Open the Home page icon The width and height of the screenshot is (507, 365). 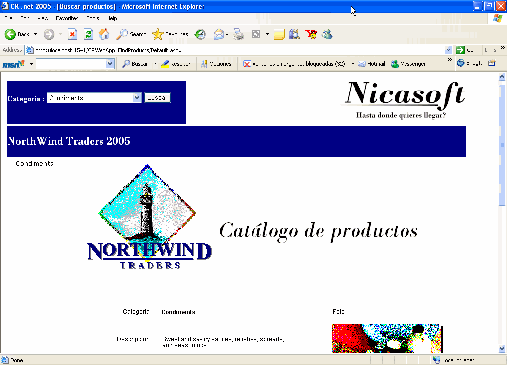104,34
